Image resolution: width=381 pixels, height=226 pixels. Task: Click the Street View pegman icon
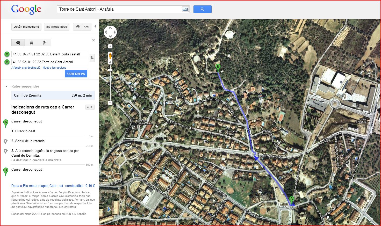(110, 56)
